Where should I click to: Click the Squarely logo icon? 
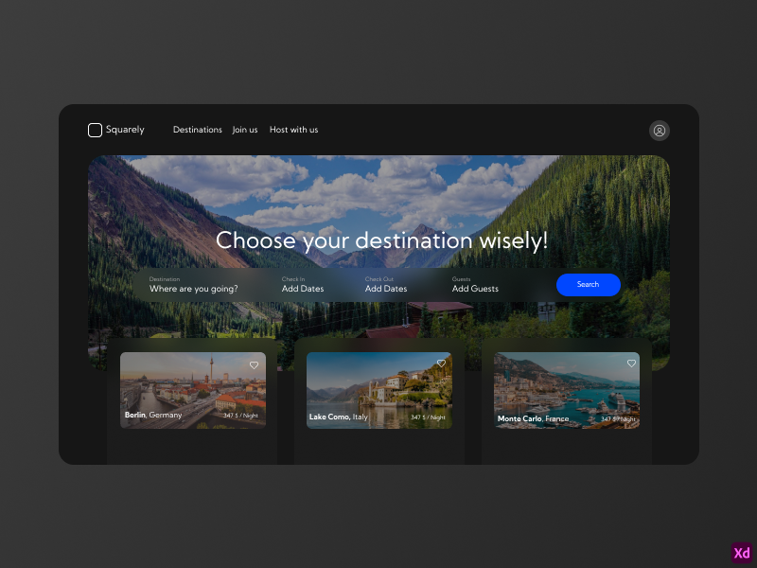tap(95, 130)
